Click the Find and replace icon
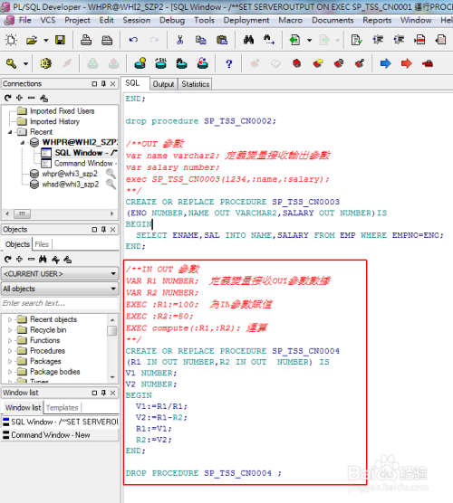Screen dimensions: 453x503 tap(269, 40)
